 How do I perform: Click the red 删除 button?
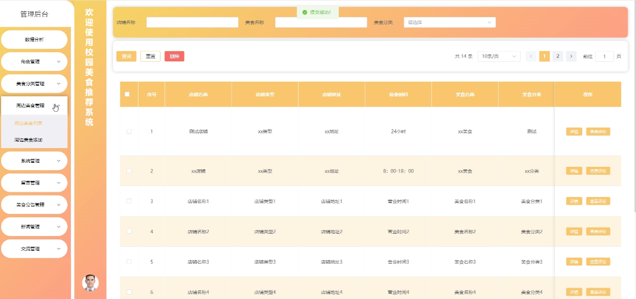pos(174,56)
